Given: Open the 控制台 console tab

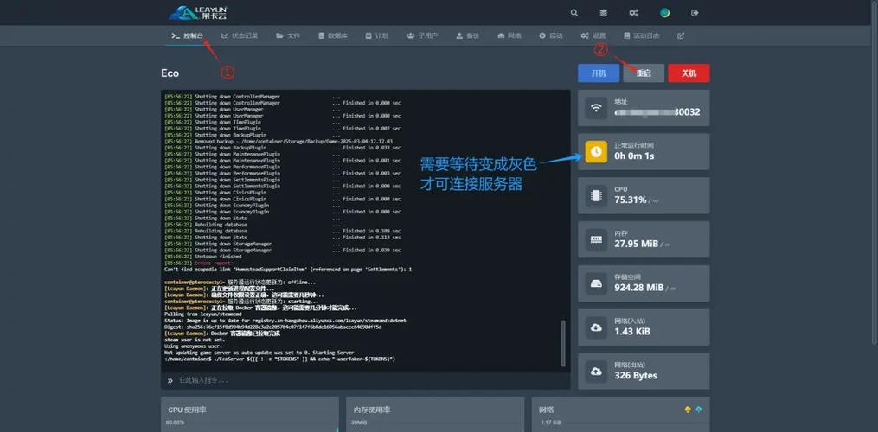Looking at the screenshot, I should [187, 35].
